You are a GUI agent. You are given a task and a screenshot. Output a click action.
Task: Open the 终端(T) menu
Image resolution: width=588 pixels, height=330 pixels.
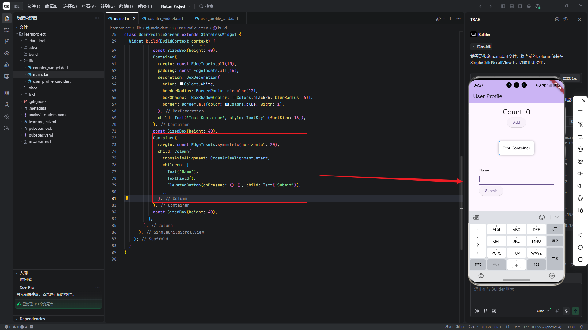[x=126, y=6]
